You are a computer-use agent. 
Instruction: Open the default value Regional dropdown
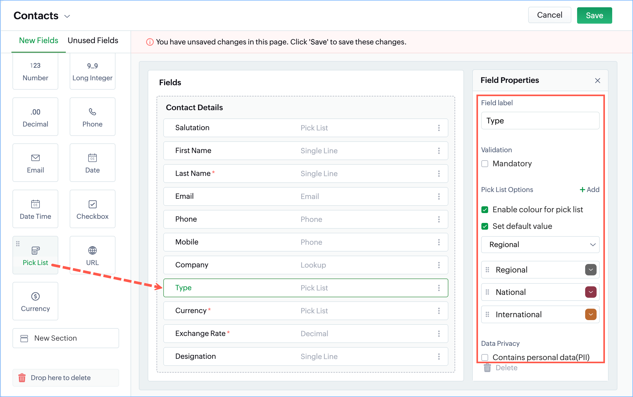[540, 244]
